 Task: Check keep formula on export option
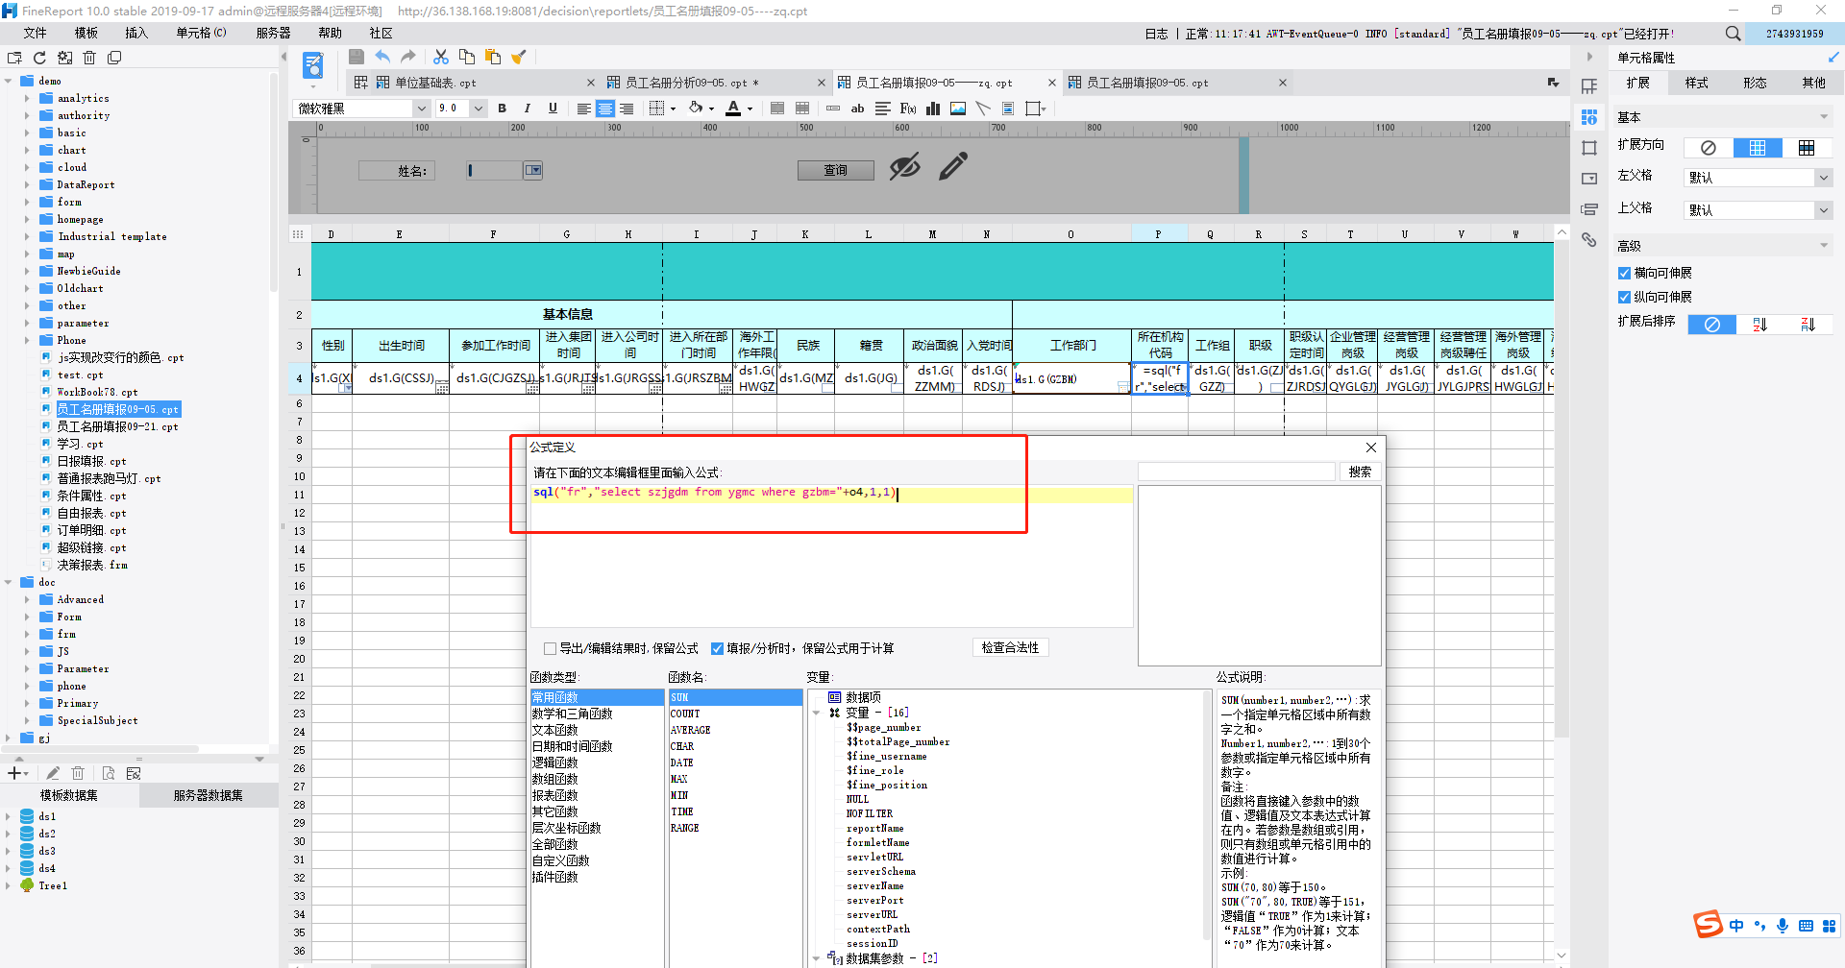tap(551, 649)
